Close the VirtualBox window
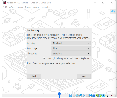Screen dimensions: 117x98 coord(112,3)
